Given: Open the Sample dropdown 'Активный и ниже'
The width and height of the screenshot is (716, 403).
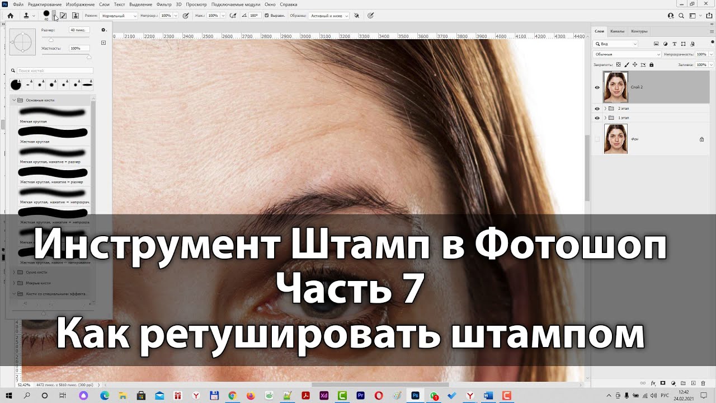Looking at the screenshot, I should (329, 16).
